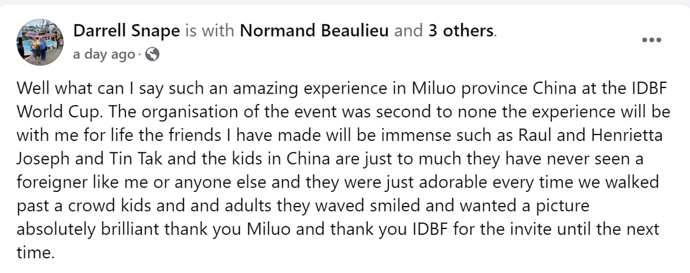The width and height of the screenshot is (690, 273).
Task: Click the final word 'time.' of post
Action: click(36, 253)
